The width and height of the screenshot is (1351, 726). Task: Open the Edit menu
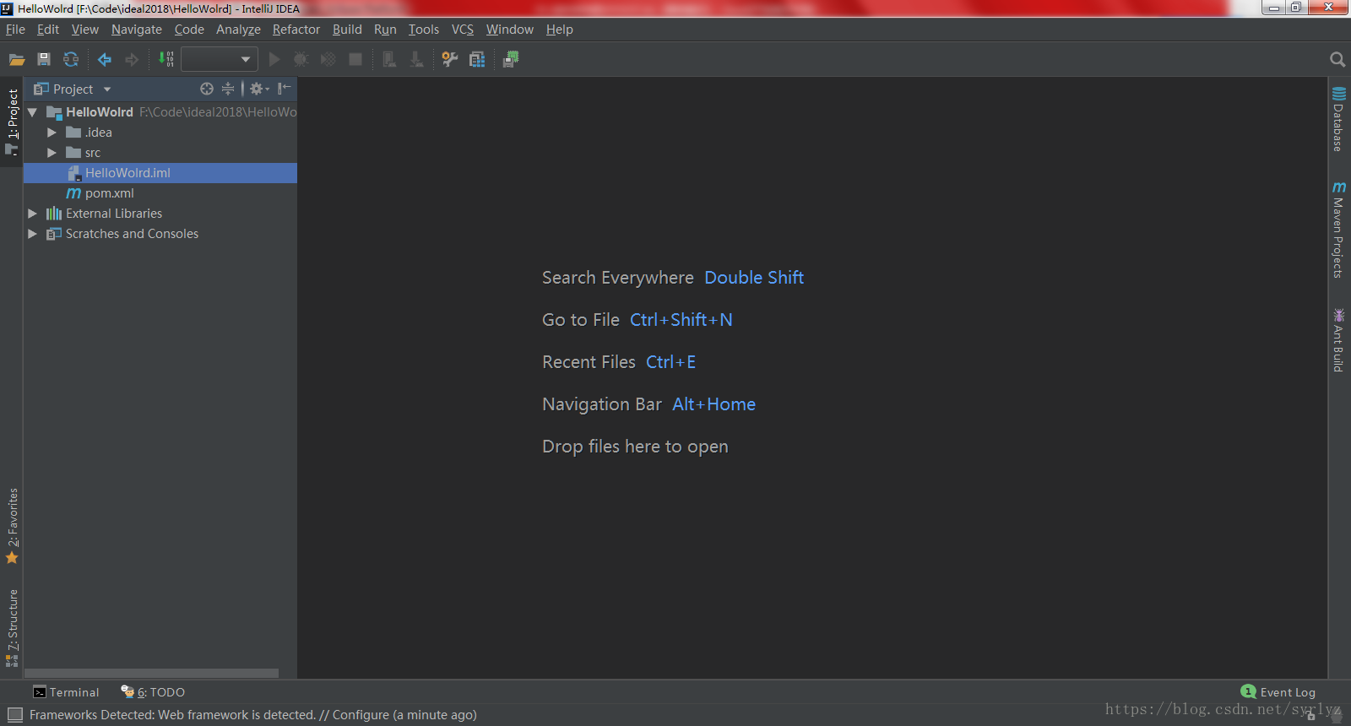[48, 30]
